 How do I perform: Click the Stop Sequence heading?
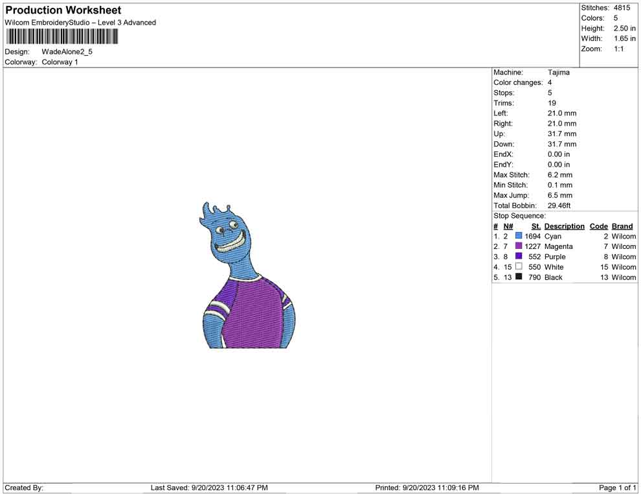(x=519, y=216)
